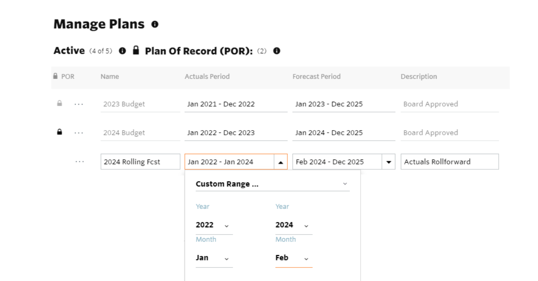Toggle POR lock for 2023 Budget

tap(59, 104)
